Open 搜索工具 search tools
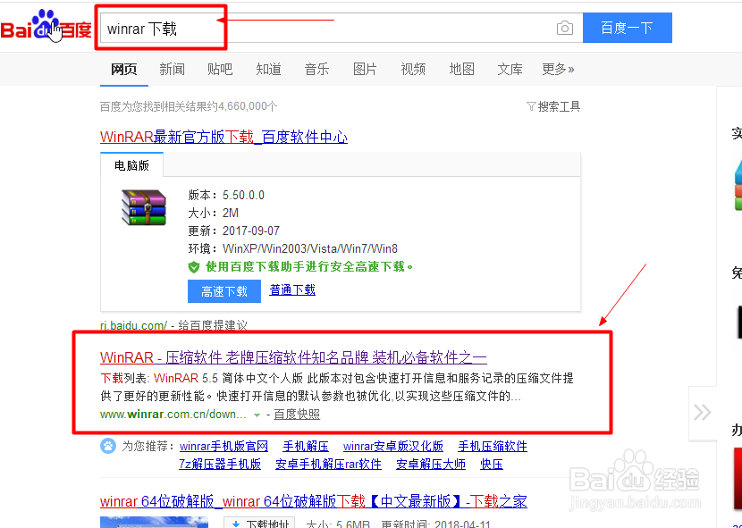 click(553, 106)
